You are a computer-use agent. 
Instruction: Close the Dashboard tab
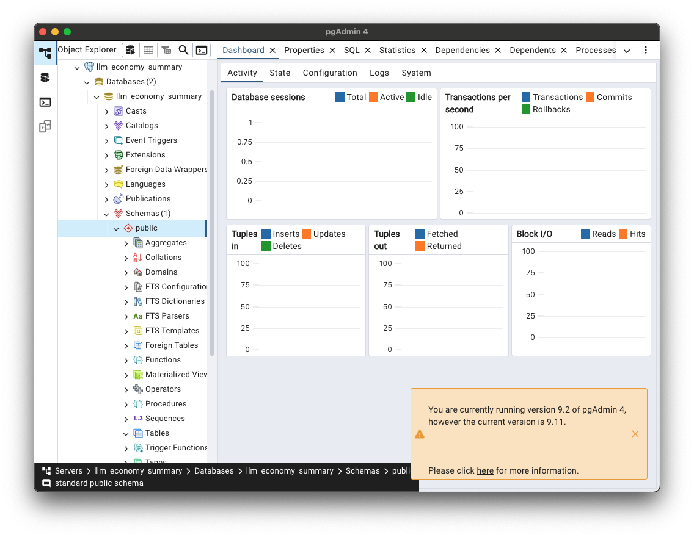point(272,51)
